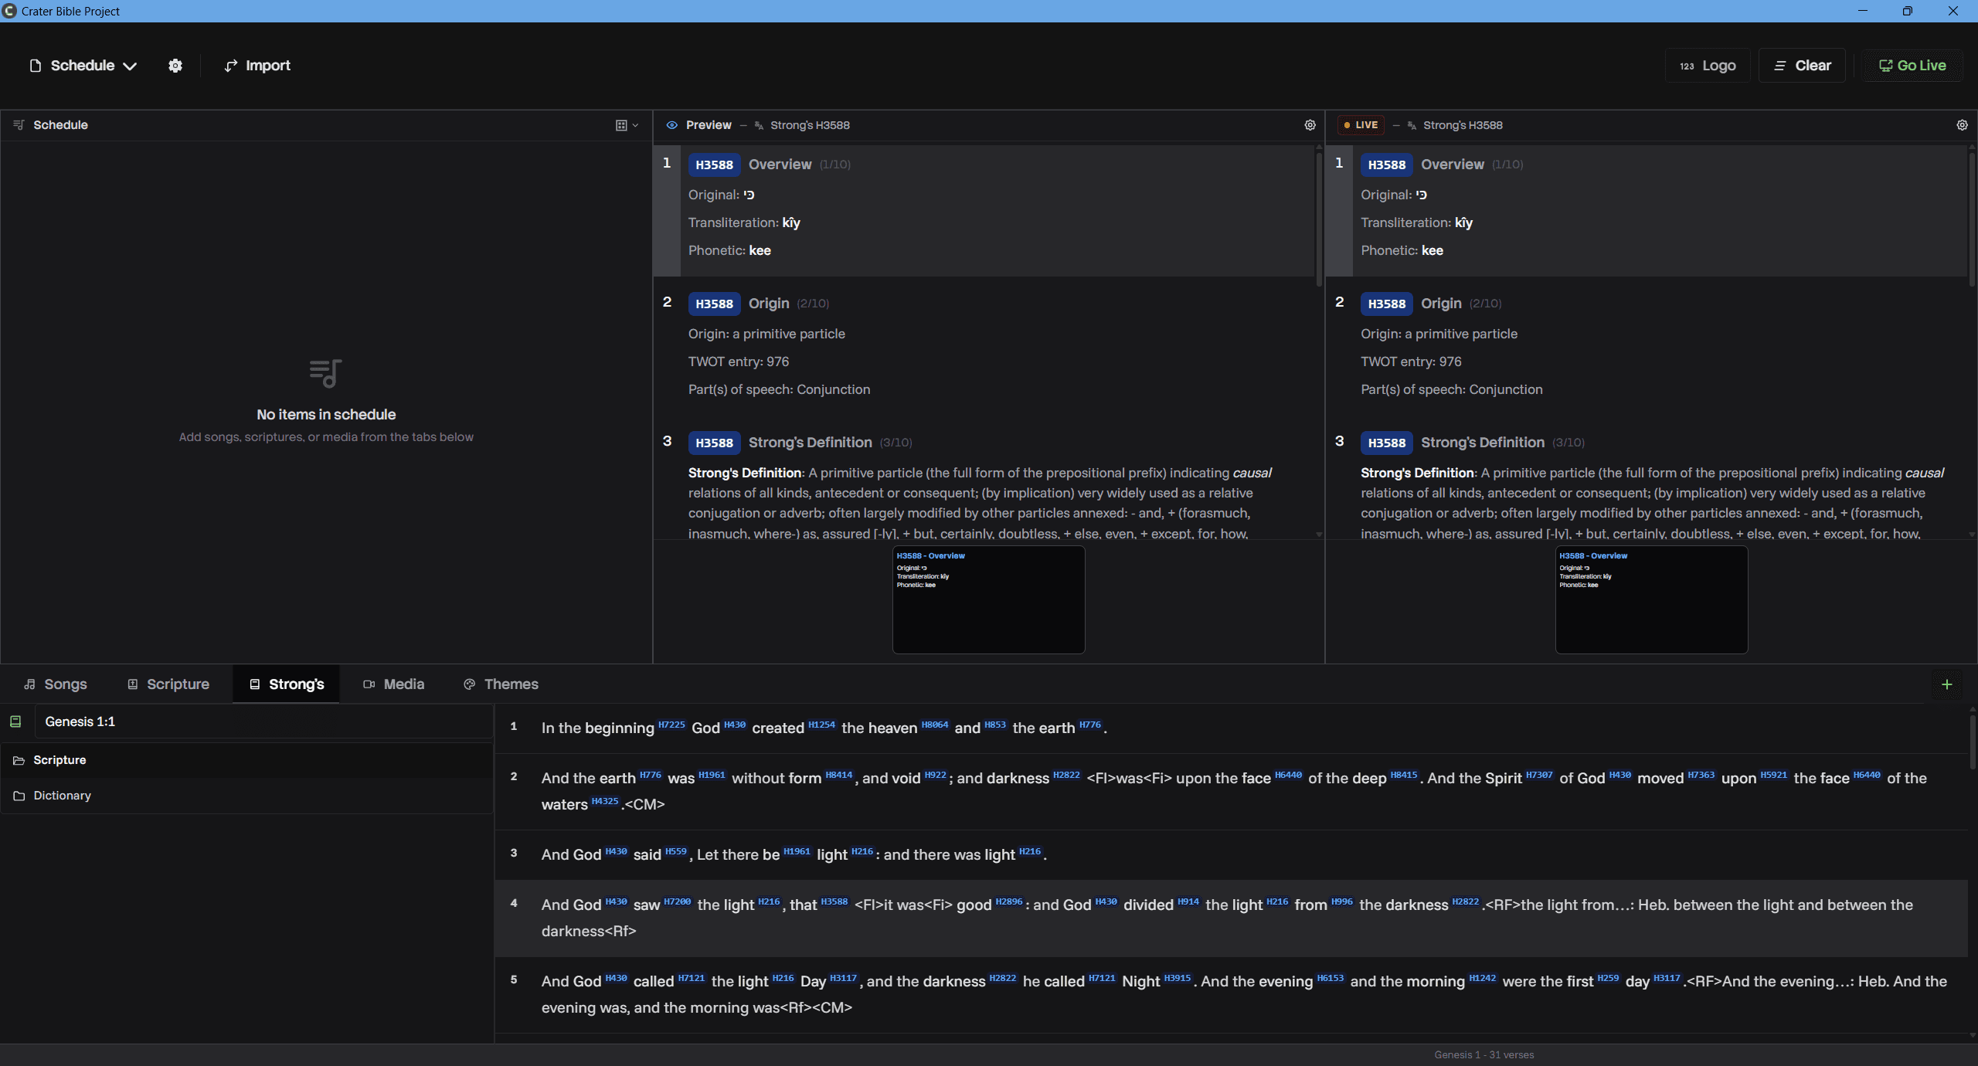Select verse 5 'And God called the light Day'
Image resolution: width=1978 pixels, height=1066 pixels.
point(1231,994)
